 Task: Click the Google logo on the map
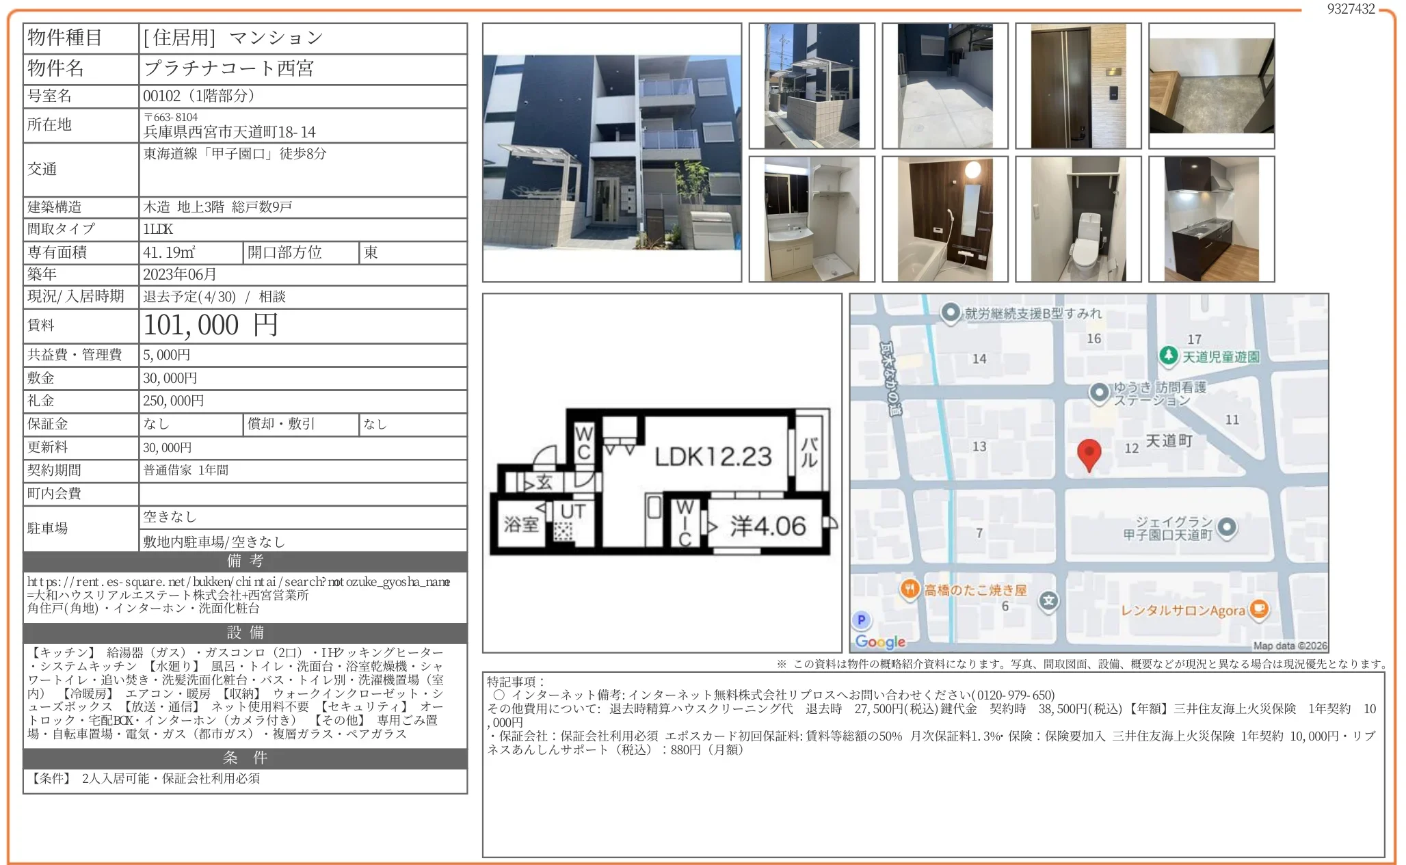point(879,641)
